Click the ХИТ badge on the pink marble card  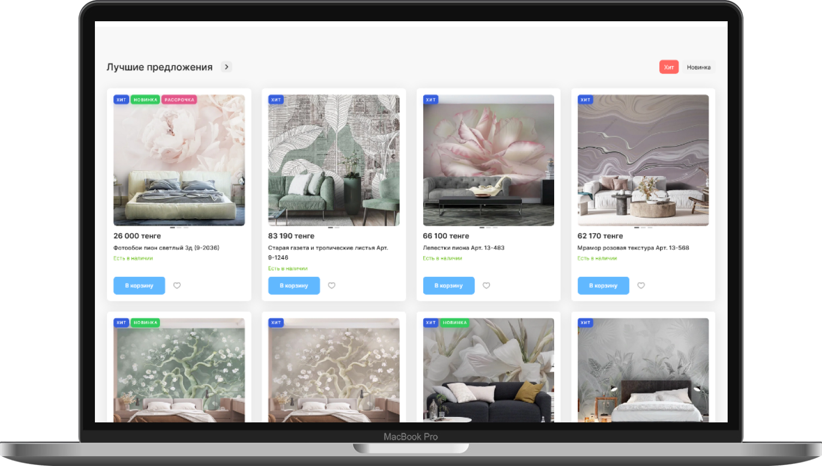[x=585, y=100]
